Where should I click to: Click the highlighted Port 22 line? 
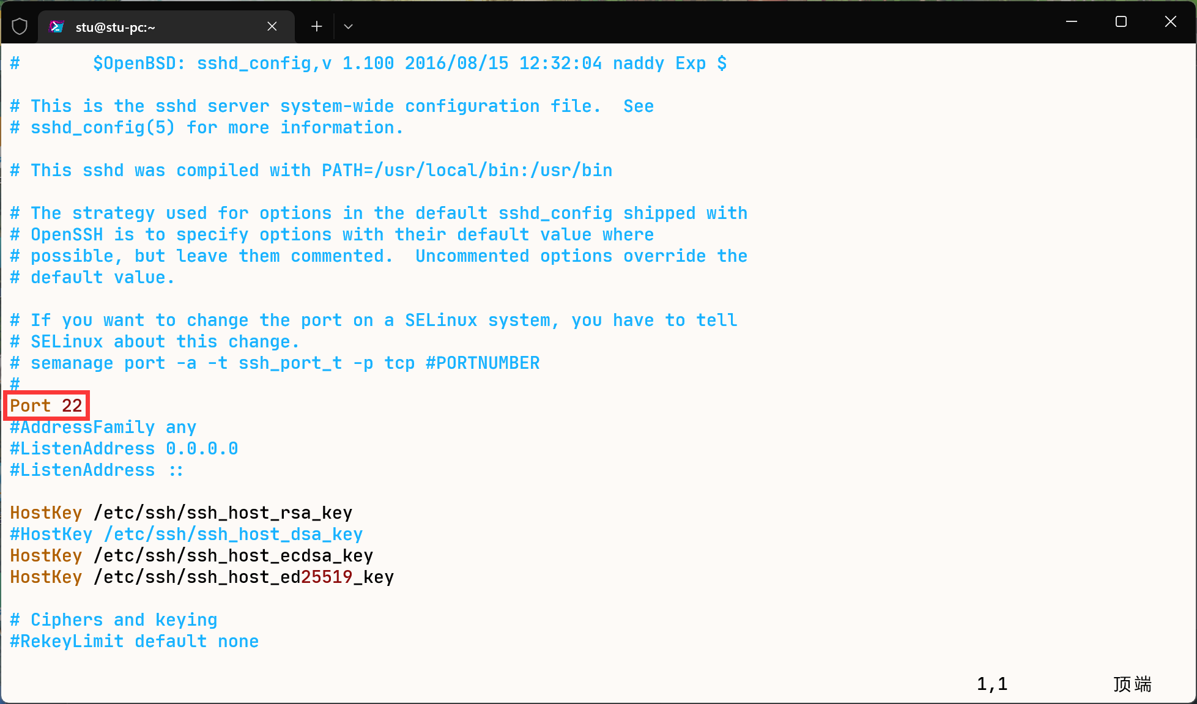[x=46, y=406]
